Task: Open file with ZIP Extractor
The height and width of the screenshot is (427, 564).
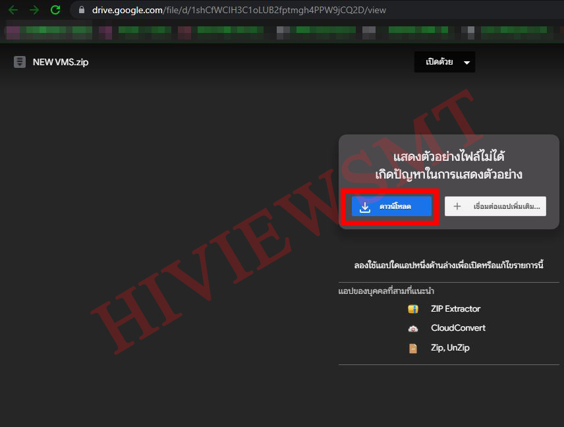Action: pos(455,308)
